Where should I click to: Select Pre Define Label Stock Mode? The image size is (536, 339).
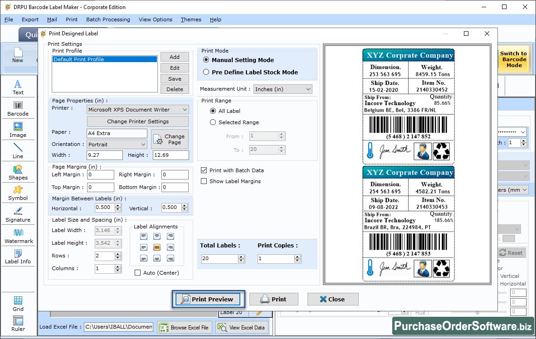(x=206, y=72)
